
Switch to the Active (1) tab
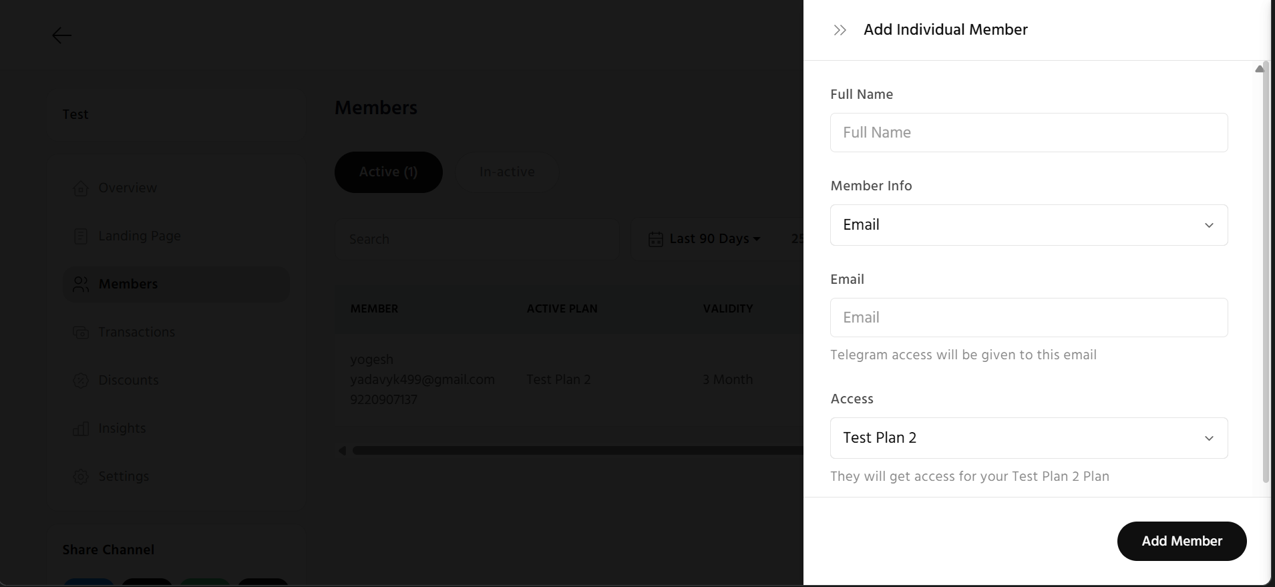[388, 172]
